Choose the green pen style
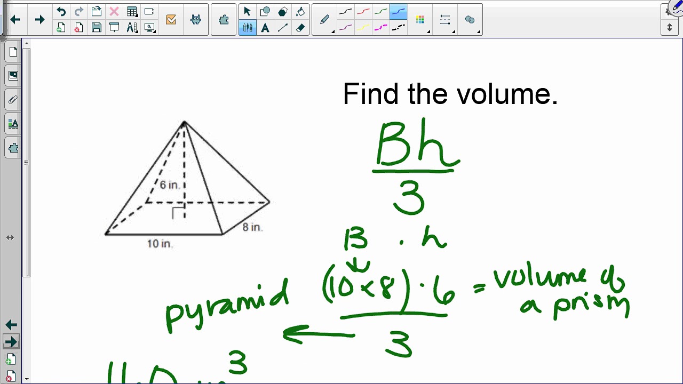Viewport: 683px width, 384px height. [x=381, y=12]
